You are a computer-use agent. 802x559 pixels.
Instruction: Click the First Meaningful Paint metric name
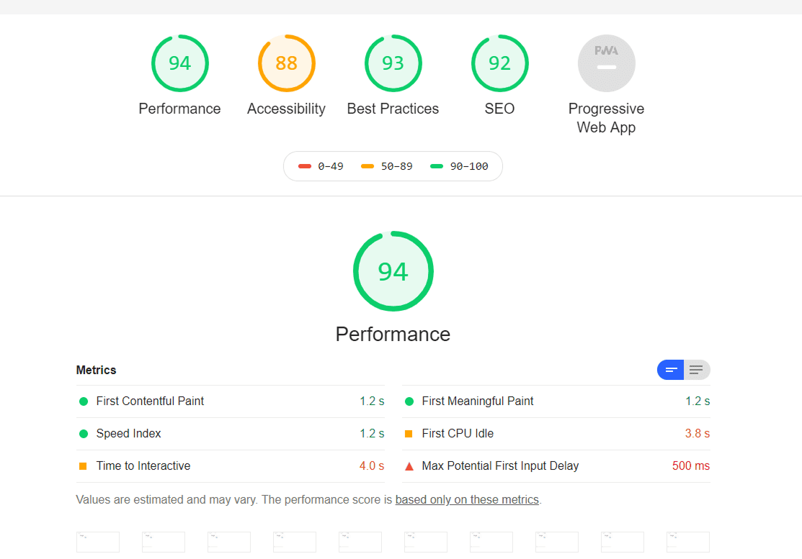tap(477, 401)
